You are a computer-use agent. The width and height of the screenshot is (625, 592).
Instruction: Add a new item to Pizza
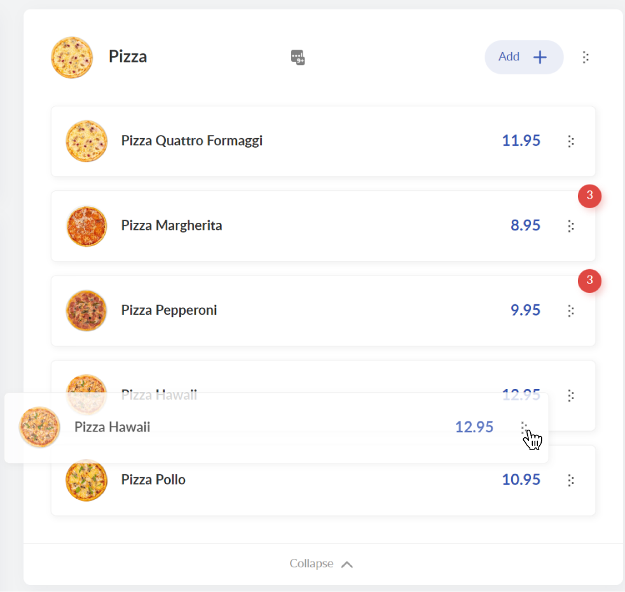coord(524,57)
